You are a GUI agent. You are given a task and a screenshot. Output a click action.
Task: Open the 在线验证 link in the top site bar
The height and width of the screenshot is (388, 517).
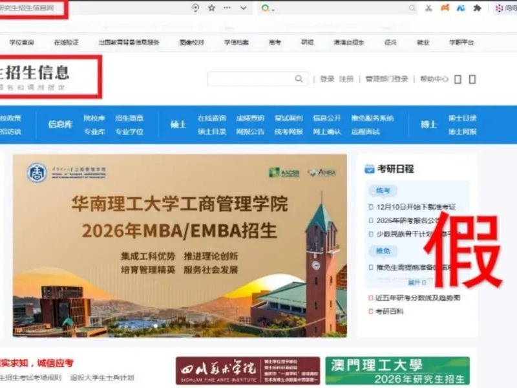pyautogui.click(x=67, y=42)
